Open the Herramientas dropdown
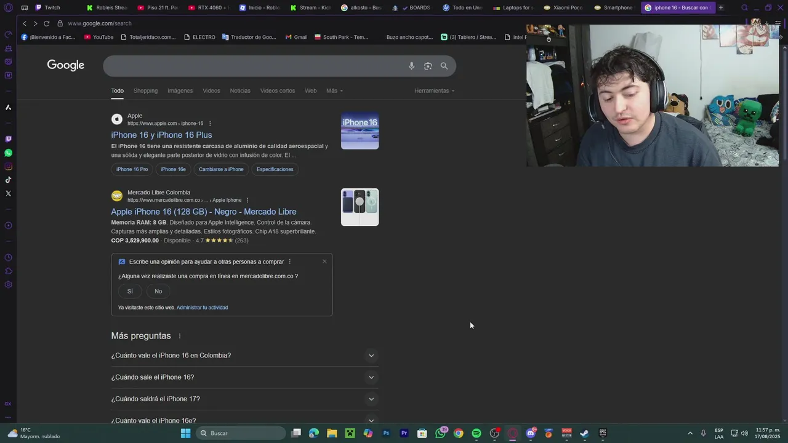This screenshot has height=443, width=788. [x=434, y=90]
